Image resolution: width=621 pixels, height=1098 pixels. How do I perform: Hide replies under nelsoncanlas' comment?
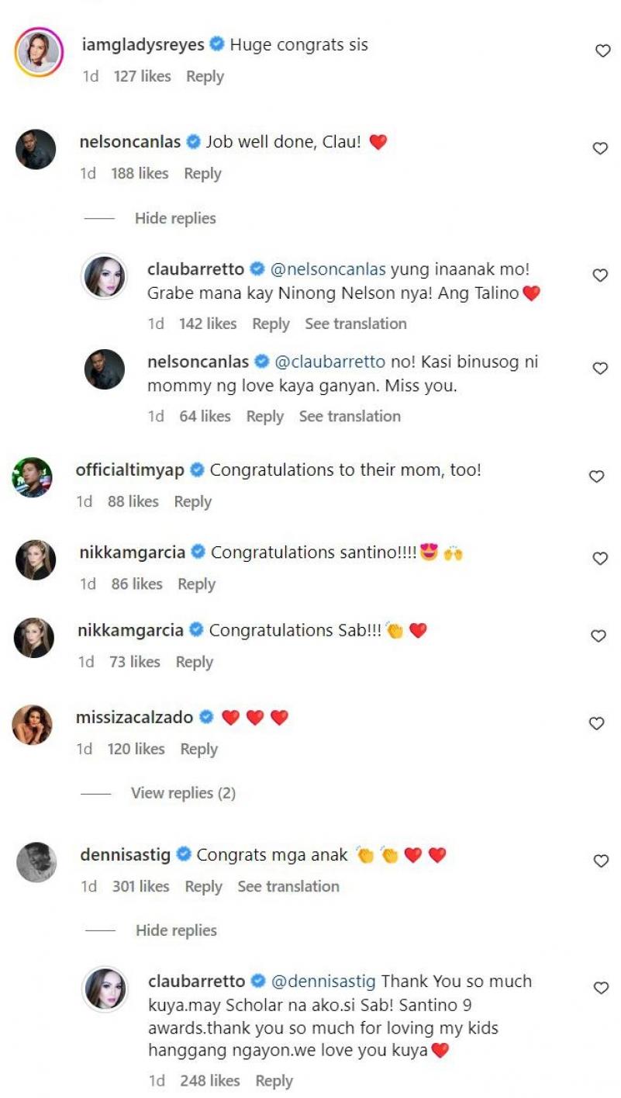[x=175, y=219]
